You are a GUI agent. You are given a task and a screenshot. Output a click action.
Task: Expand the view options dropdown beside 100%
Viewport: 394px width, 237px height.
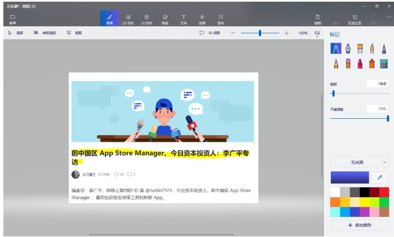[x=317, y=33]
